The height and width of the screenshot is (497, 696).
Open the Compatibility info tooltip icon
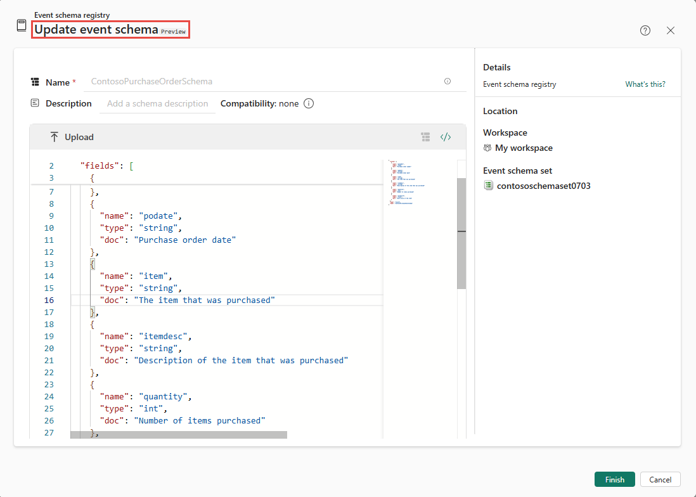(309, 103)
